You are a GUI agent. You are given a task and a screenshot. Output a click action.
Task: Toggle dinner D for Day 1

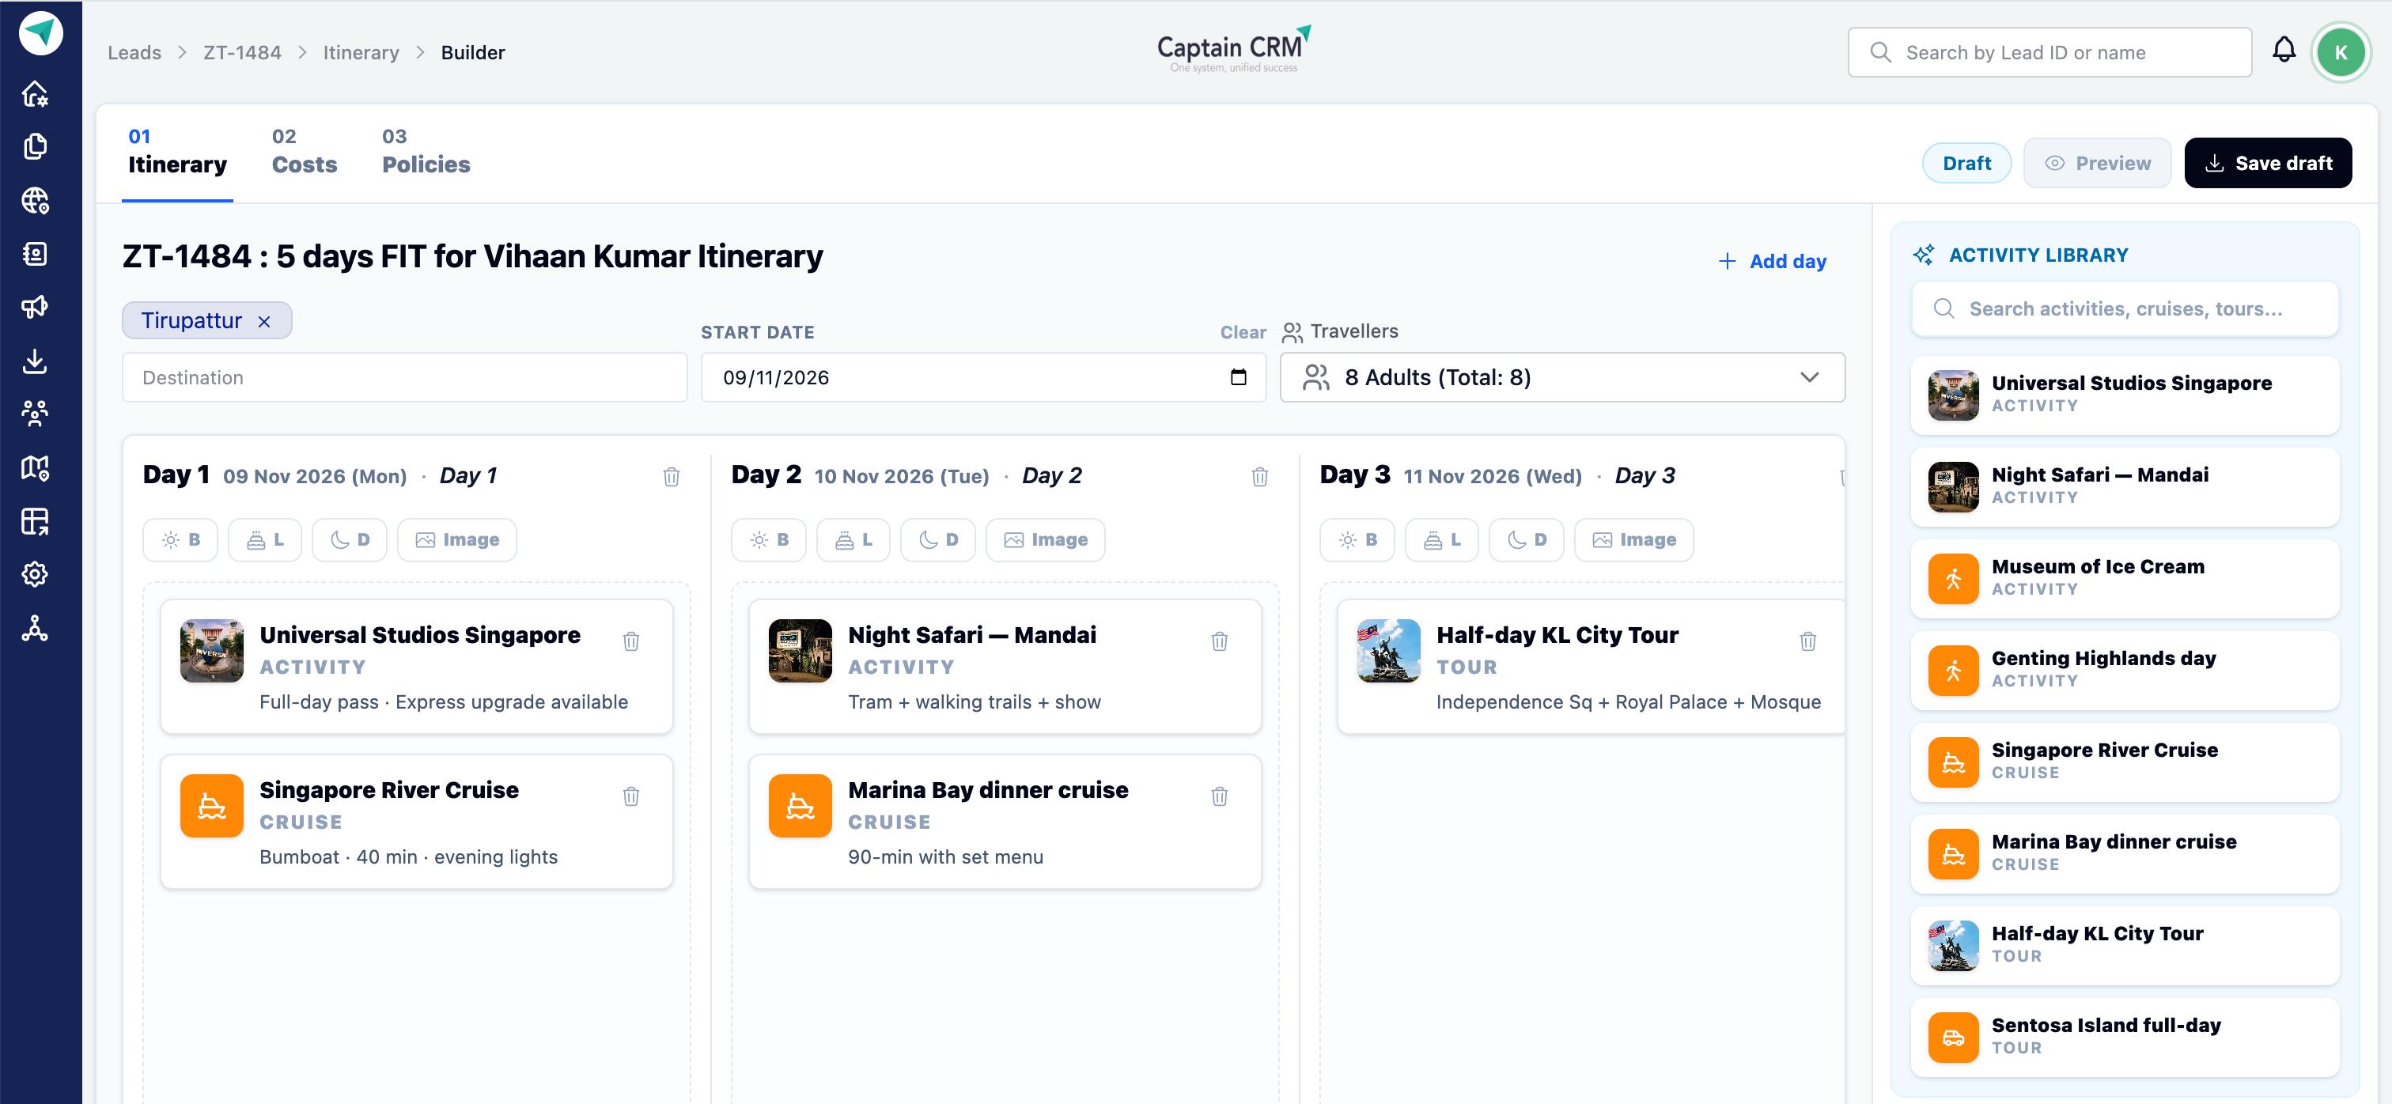tap(349, 539)
